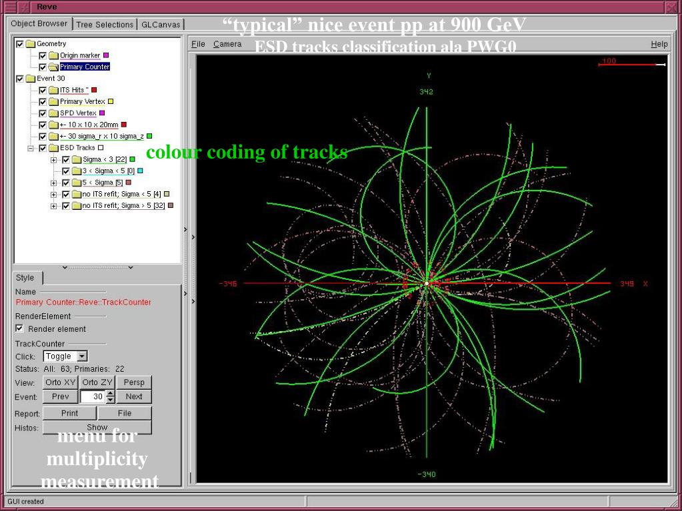Go to previous event with Prev button
The image size is (682, 511).
61,396
